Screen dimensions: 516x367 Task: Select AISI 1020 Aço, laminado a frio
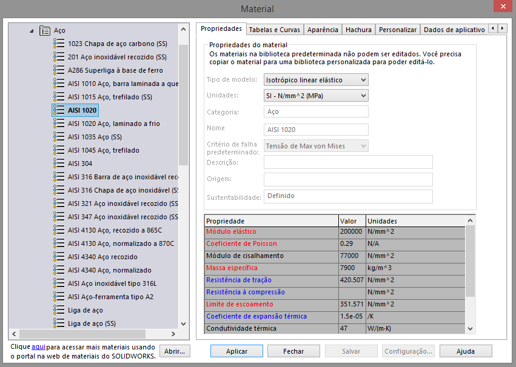click(x=113, y=124)
